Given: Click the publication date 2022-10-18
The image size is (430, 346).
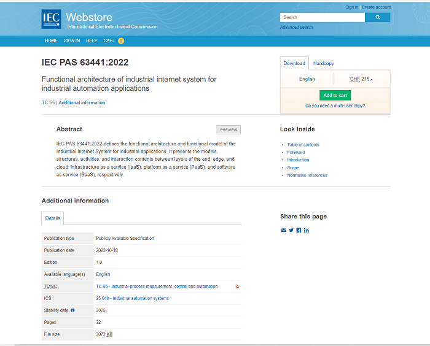Looking at the screenshot, I should 107,250.
